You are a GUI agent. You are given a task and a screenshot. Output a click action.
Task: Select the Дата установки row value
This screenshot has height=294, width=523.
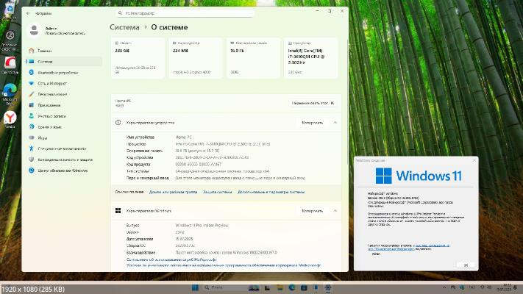coord(184,239)
